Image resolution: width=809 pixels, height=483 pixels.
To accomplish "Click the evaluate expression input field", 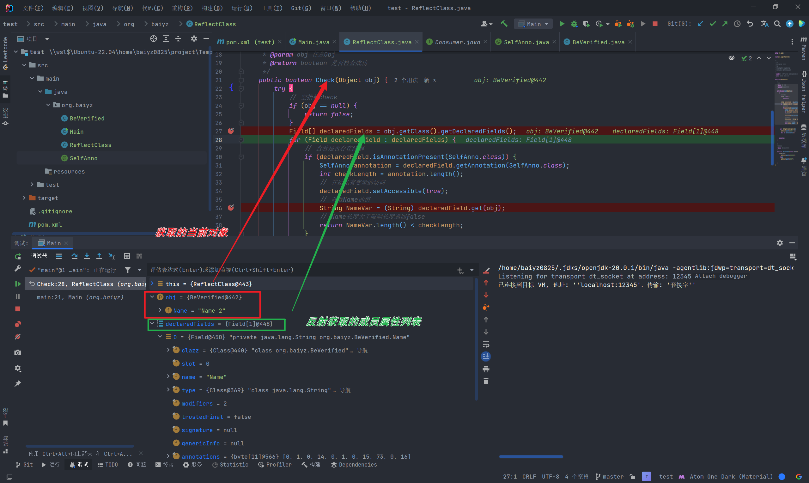I will (x=301, y=270).
